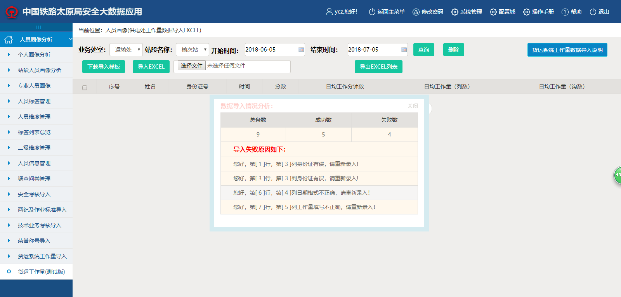This screenshot has width=621, height=297.
Task: Click the China Railway logo icon
Action: 12,12
